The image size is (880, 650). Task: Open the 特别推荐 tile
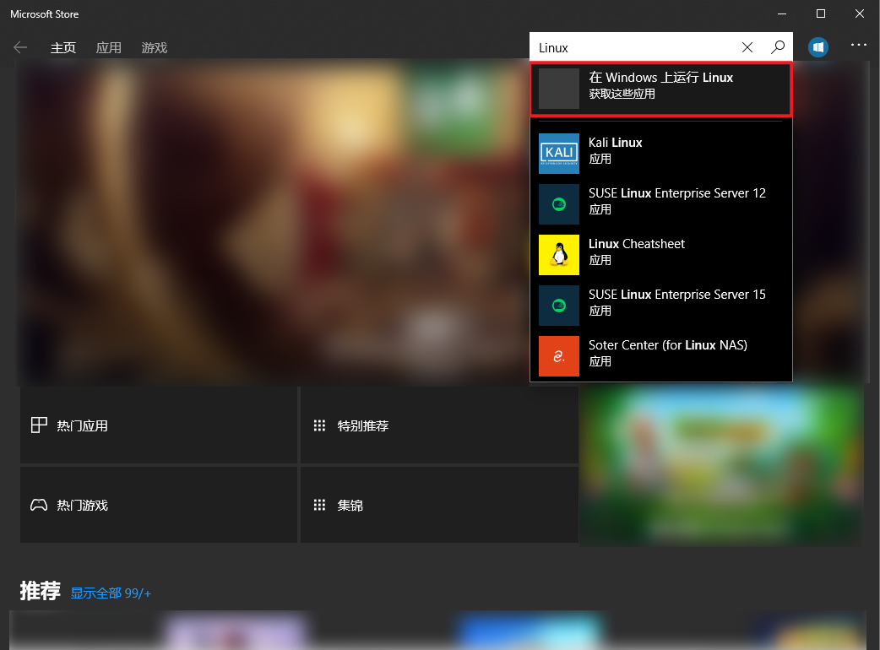[439, 425]
